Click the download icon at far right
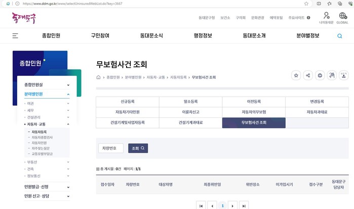Image resolution: width=354 pixels, height=209 pixels. point(344,75)
